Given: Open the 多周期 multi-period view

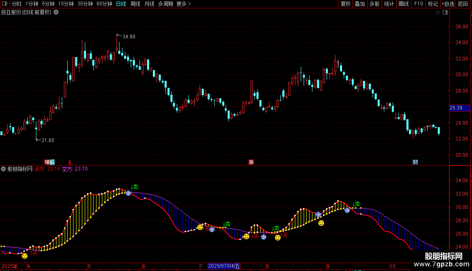Looking at the screenshot, I should click(x=165, y=4).
